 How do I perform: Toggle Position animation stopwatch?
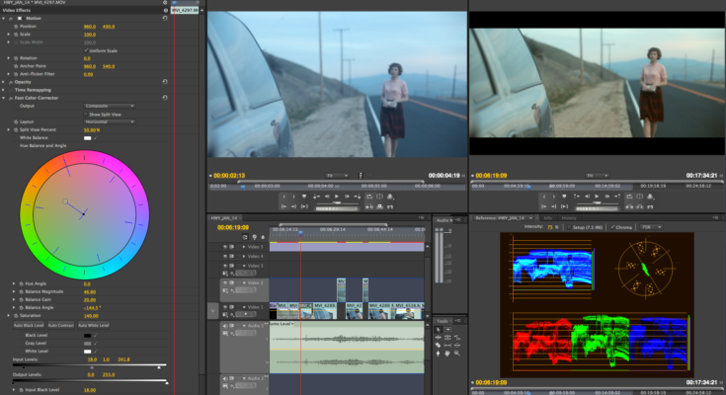16,27
